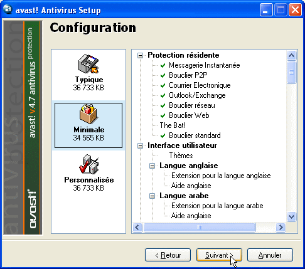Image resolution: width=305 pixels, height=269 pixels.
Task: Click the Courrier Electronique label
Action: 200,85
